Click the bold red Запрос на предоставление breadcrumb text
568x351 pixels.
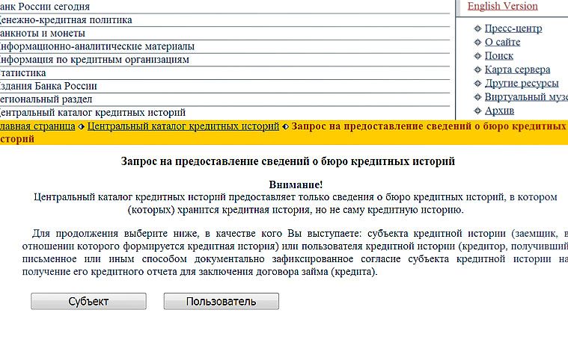point(284,132)
